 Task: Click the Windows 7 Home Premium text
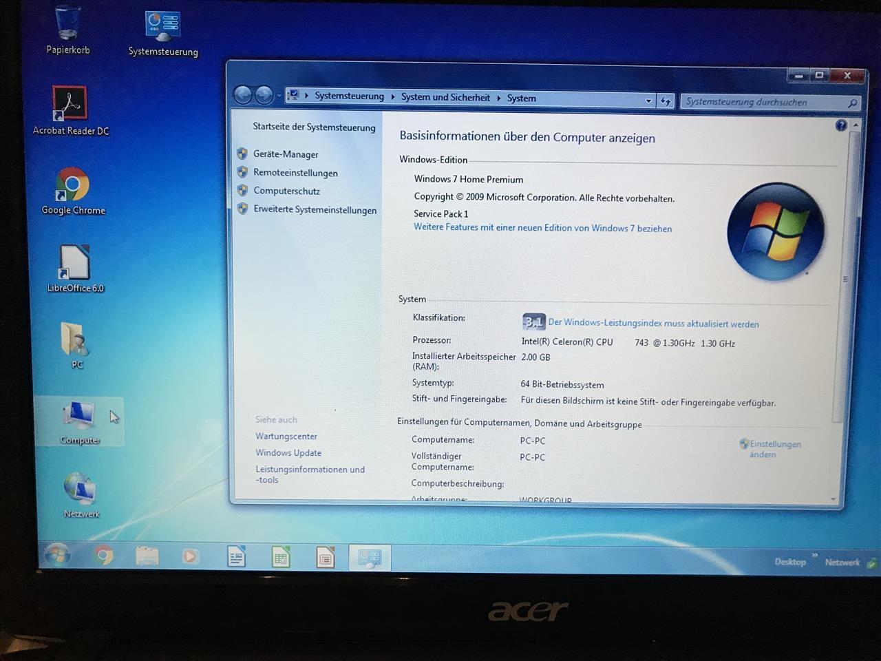click(468, 179)
